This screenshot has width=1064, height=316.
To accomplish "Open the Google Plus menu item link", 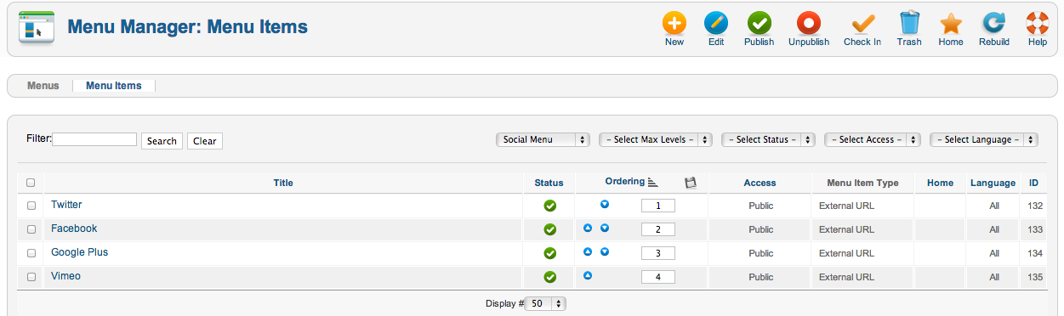I will click(79, 252).
